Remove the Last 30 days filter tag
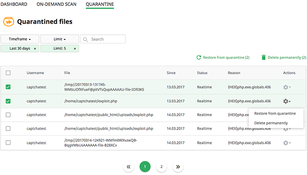Image resolution: width=307 pixels, height=175 pixels. tap(35, 49)
